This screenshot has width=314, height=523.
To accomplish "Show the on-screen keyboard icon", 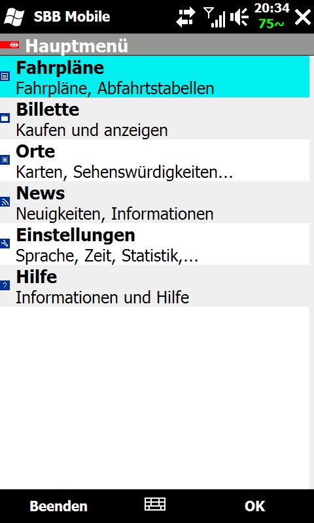I will (155, 504).
